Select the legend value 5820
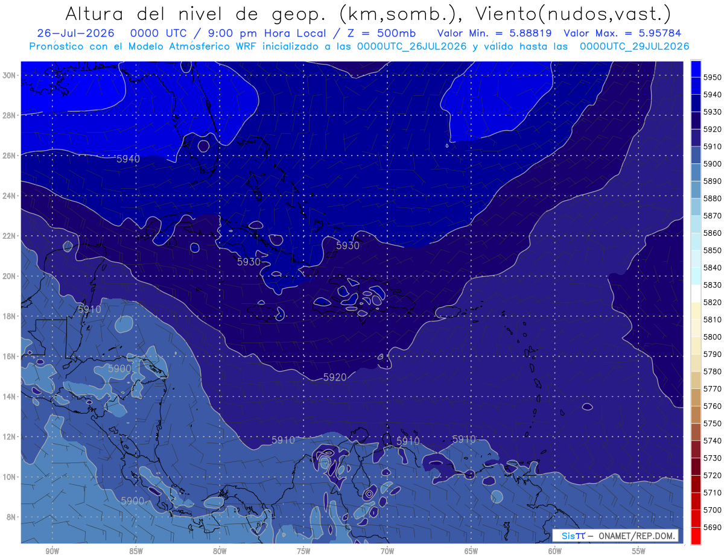Screen dimensions: 724x559 coord(713,302)
